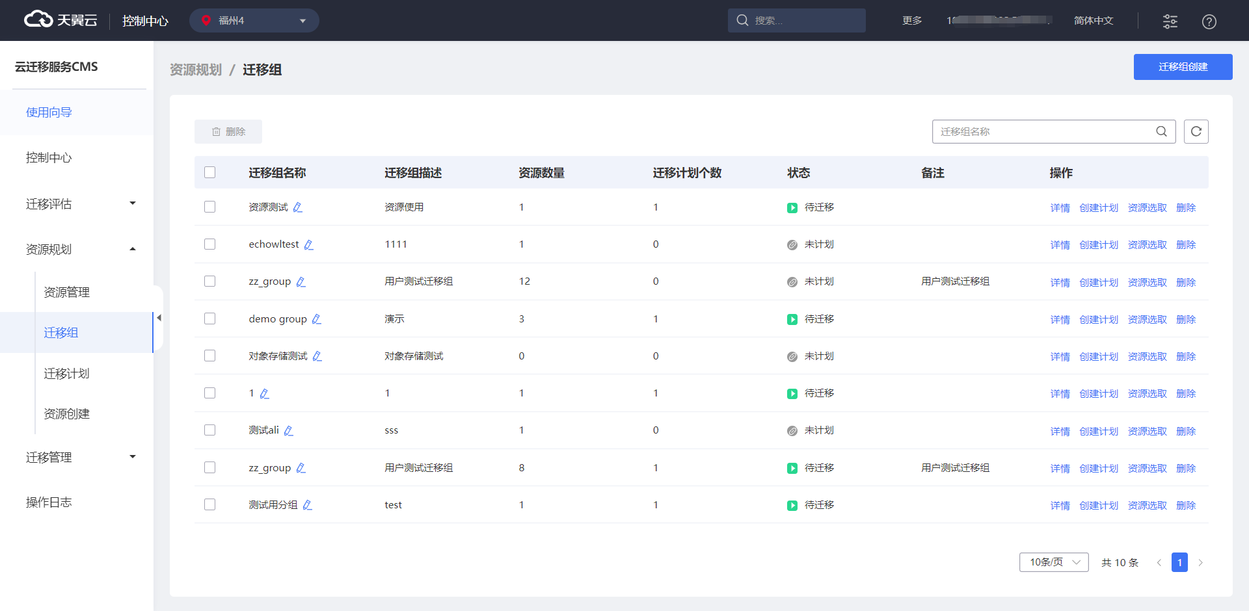Open the 10条/页 page size dropdown
The width and height of the screenshot is (1249, 611).
point(1054,562)
